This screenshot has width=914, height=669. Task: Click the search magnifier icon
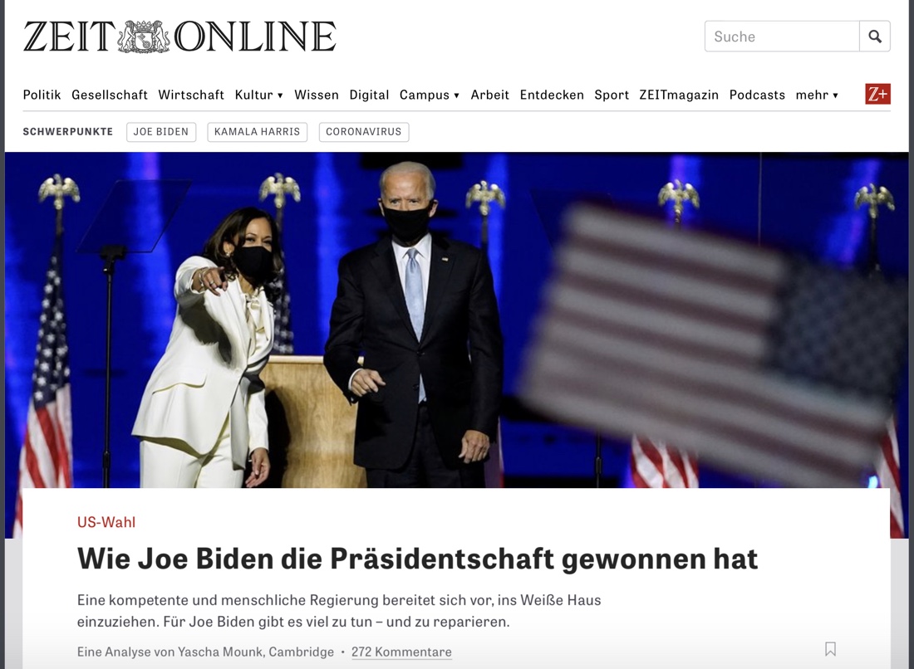coord(874,36)
